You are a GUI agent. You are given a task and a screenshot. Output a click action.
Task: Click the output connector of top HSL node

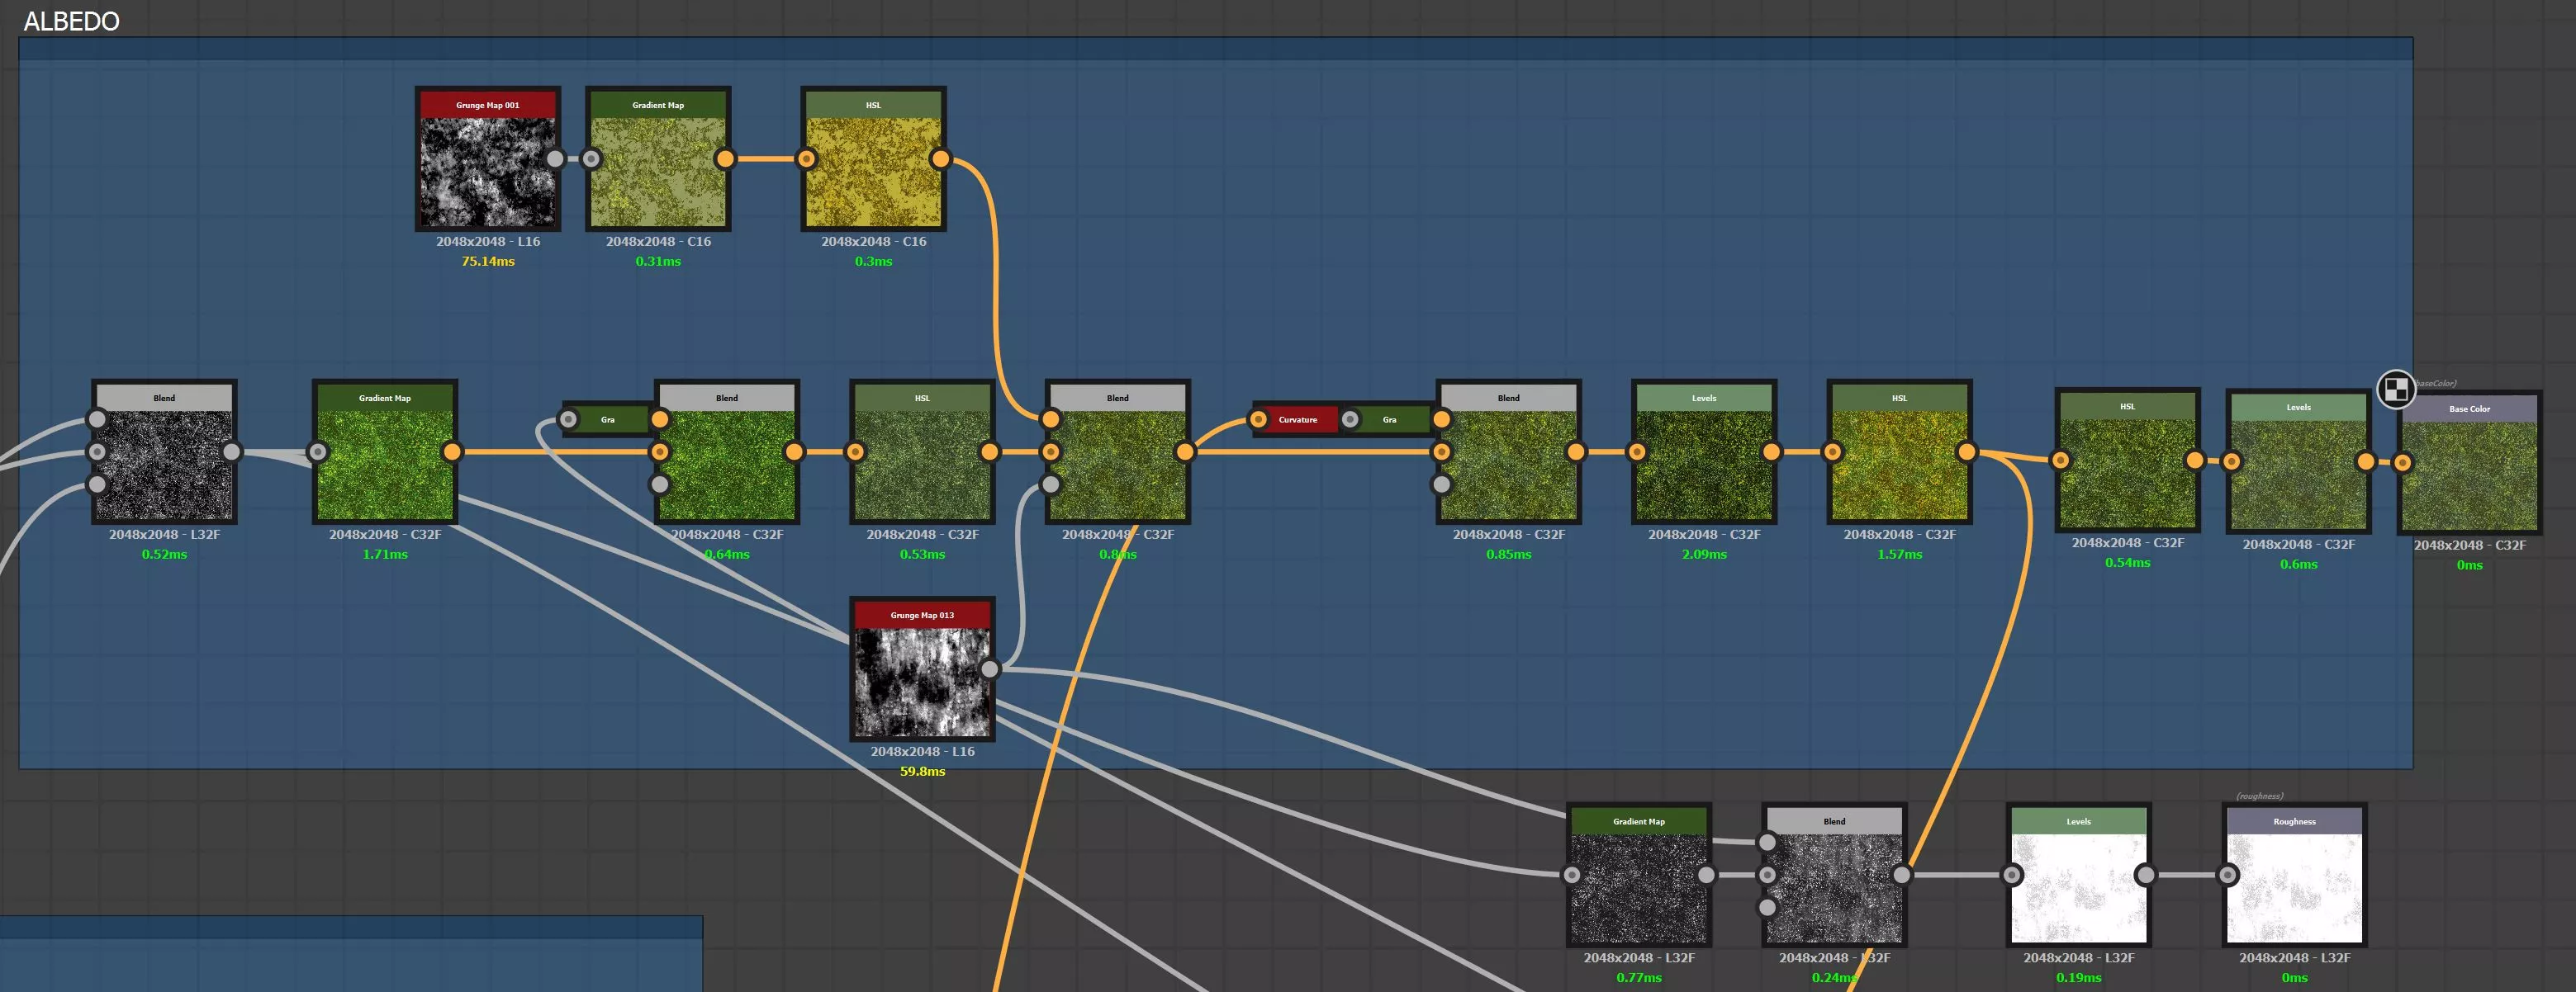click(x=940, y=158)
